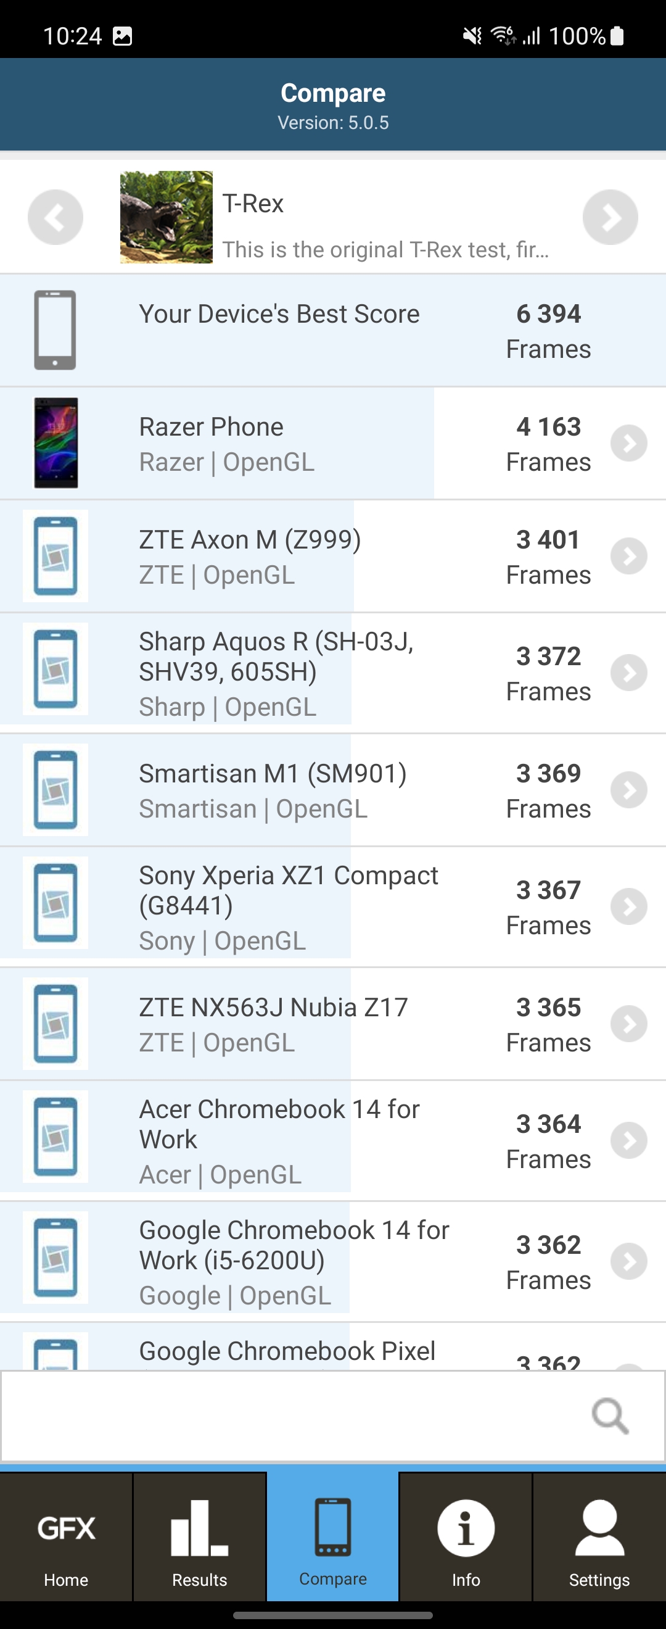666x1629 pixels.
Task: Tap the Acer Chromebook 14 device icon
Action: coord(55,1137)
